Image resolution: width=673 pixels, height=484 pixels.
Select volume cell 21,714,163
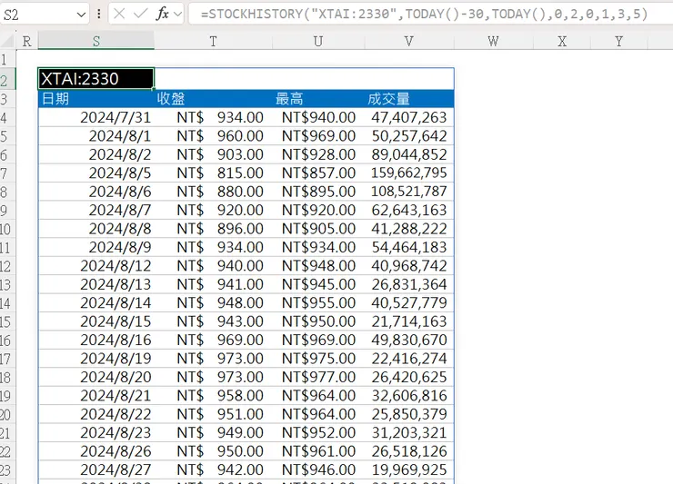point(409,321)
